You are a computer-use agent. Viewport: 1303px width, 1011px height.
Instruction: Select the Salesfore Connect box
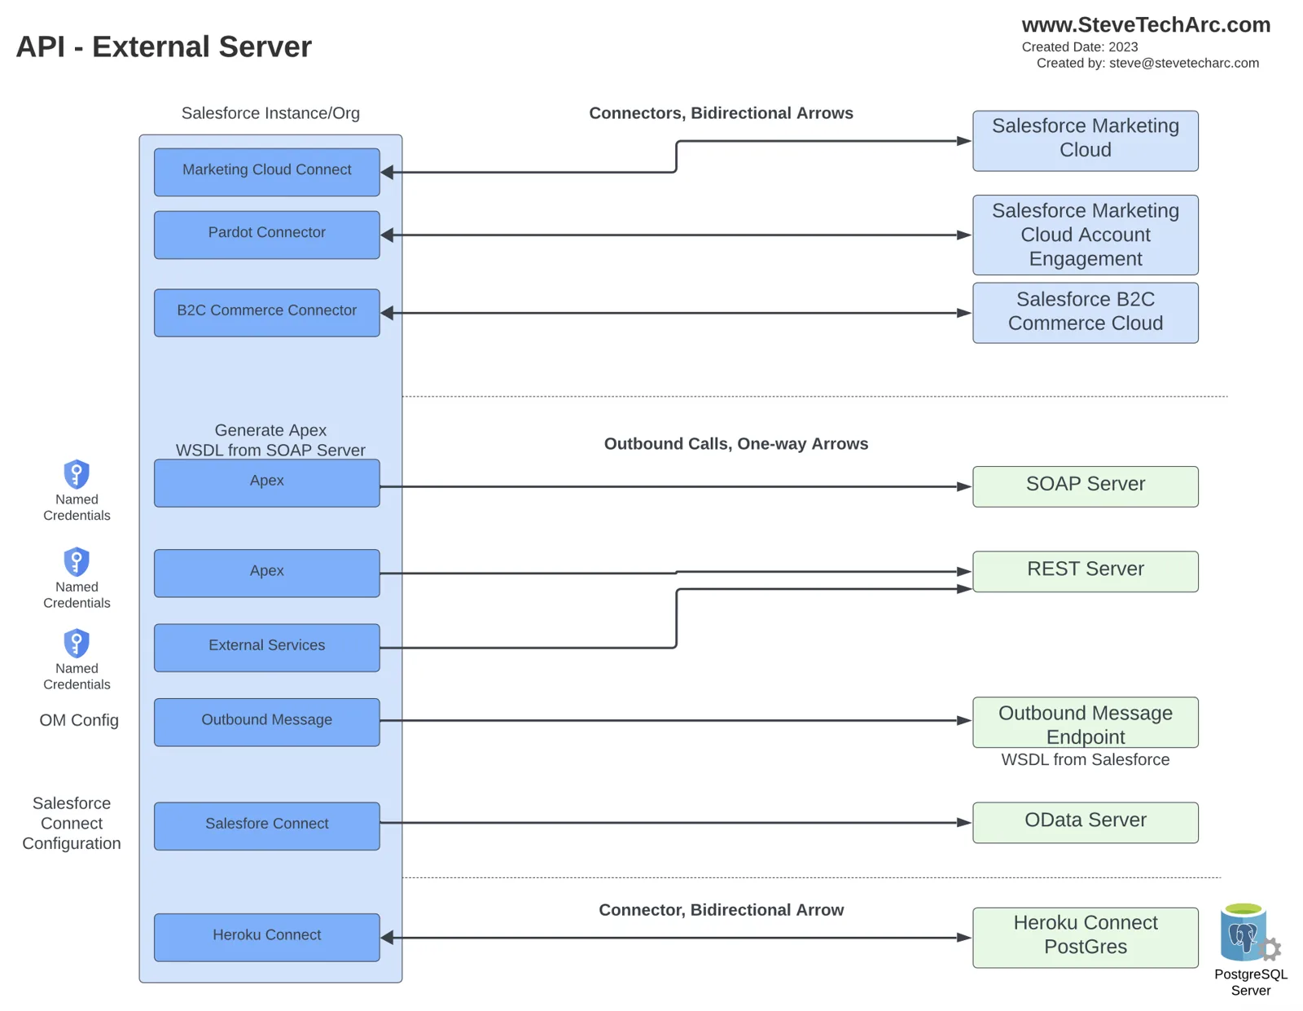[x=267, y=826]
